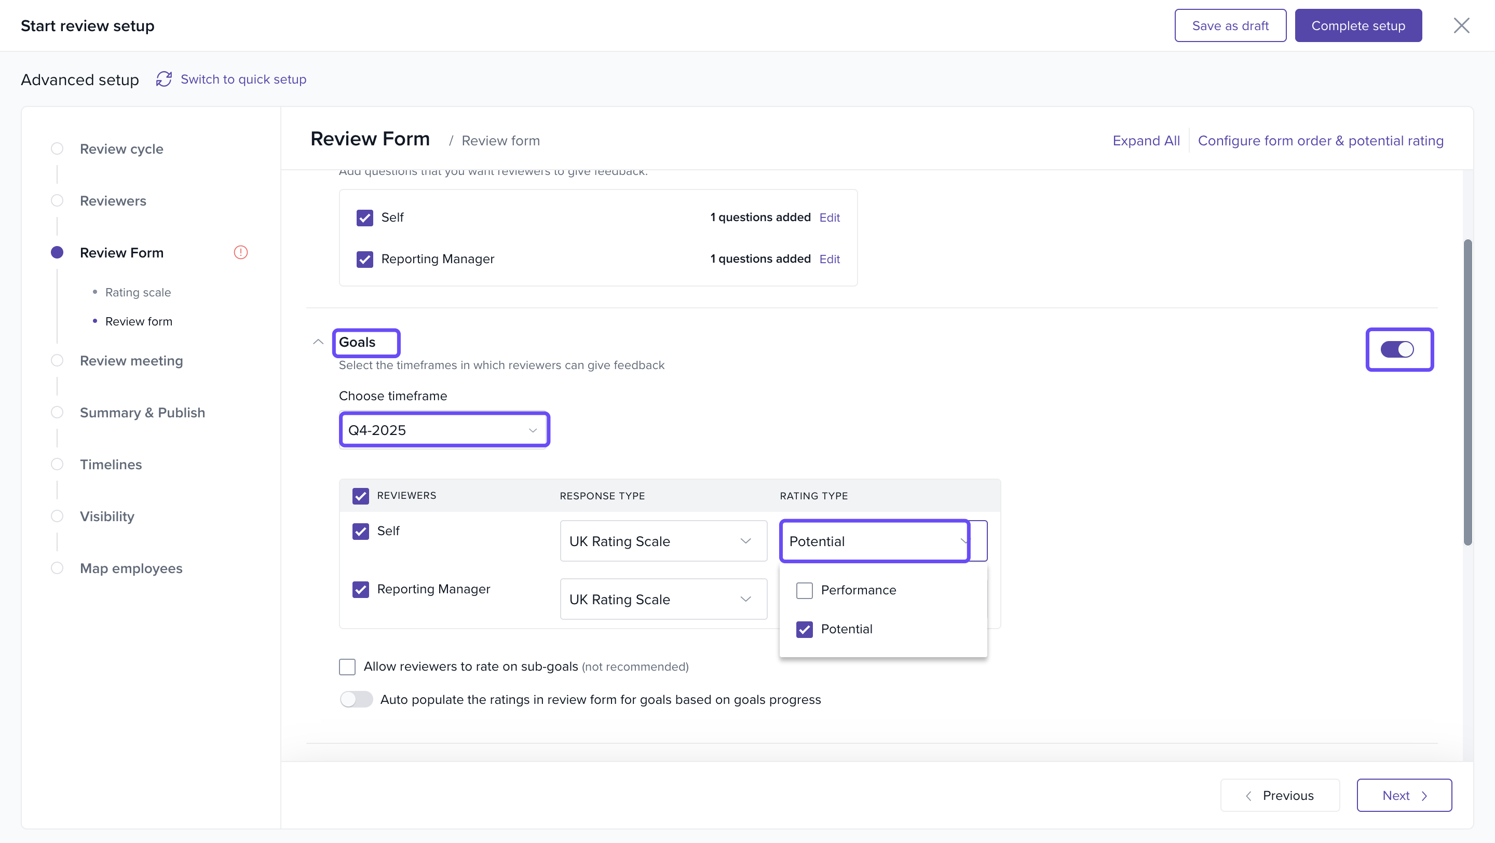Click the vertical scrollbar of the review form

(1467, 392)
